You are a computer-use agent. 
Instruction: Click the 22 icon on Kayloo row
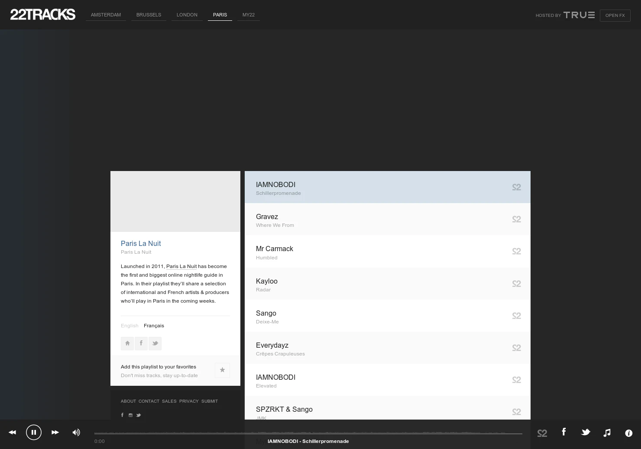tap(516, 284)
